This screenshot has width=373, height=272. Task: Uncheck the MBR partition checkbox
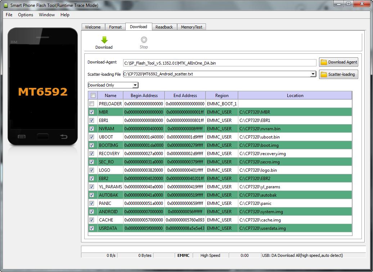pyautogui.click(x=91, y=112)
